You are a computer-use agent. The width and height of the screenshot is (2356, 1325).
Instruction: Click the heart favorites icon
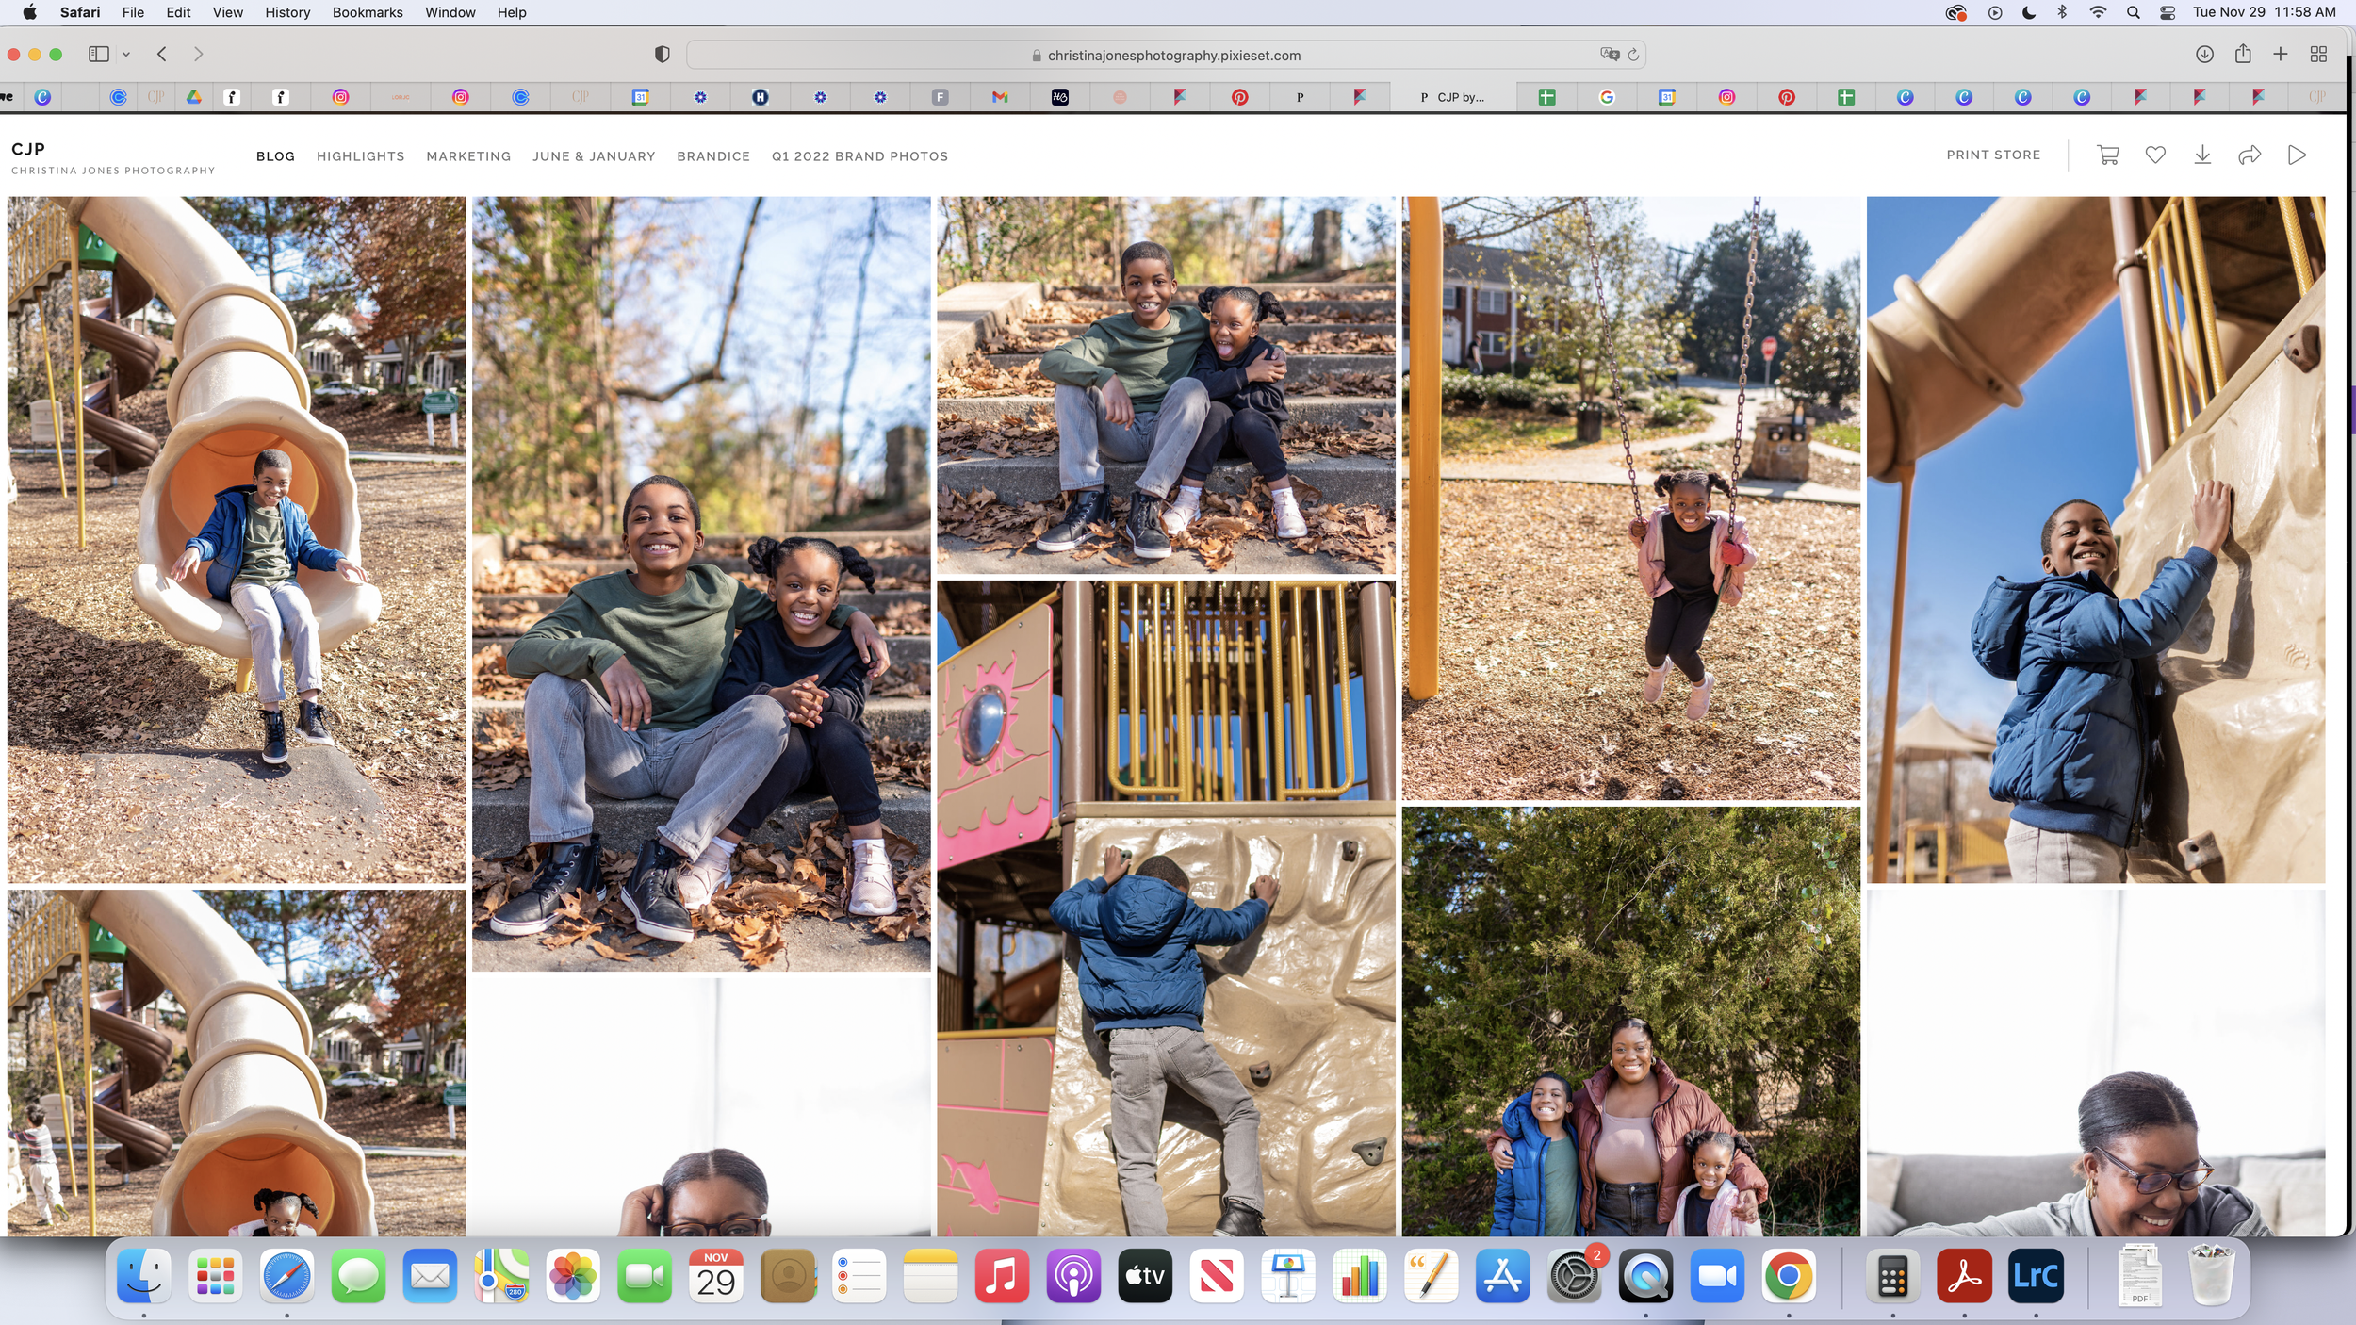2155,155
